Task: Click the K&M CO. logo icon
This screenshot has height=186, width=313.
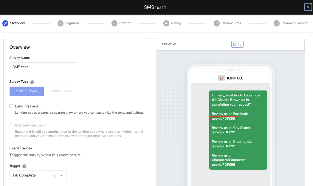Action: (x=221, y=78)
